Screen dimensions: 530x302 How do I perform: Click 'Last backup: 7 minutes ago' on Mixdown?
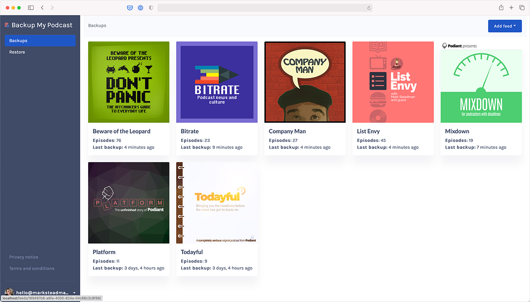[x=476, y=147]
